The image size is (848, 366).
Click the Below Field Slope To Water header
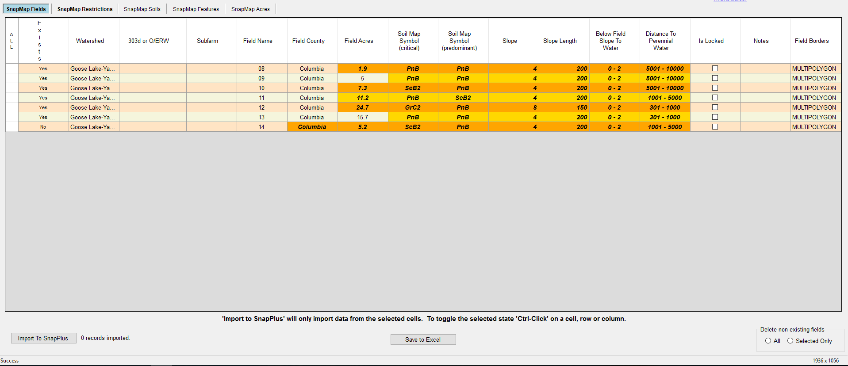click(x=614, y=41)
